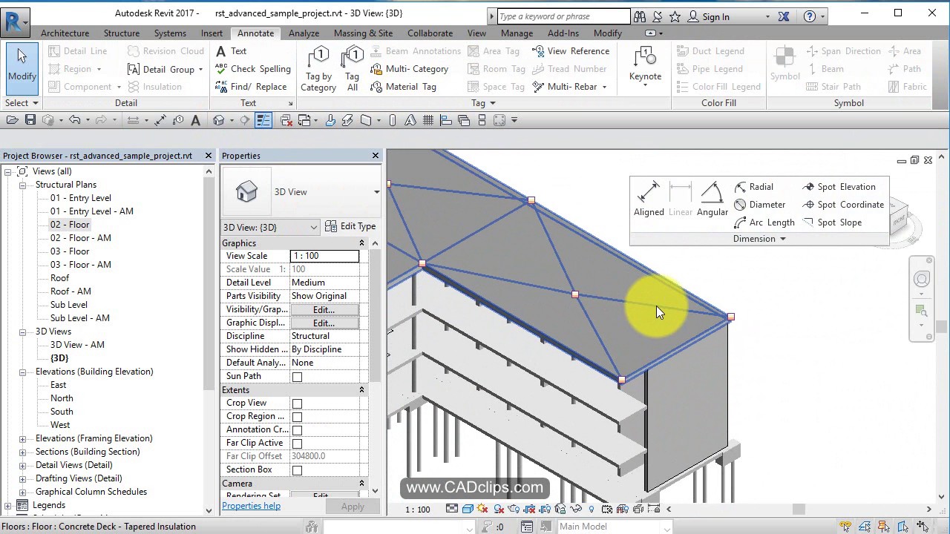
Task: Click the View Scale input field
Action: (x=324, y=256)
